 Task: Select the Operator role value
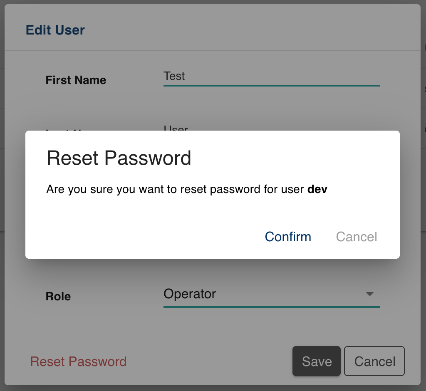click(x=190, y=294)
